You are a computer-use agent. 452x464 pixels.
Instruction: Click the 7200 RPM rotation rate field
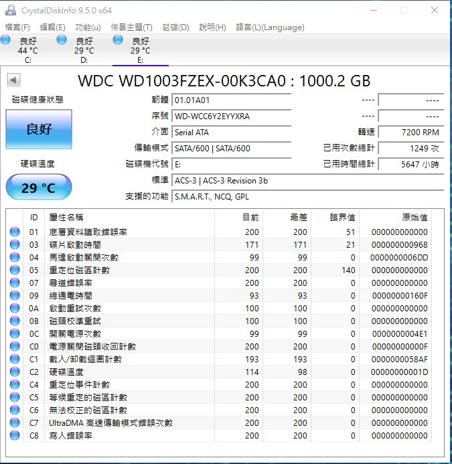tap(411, 132)
